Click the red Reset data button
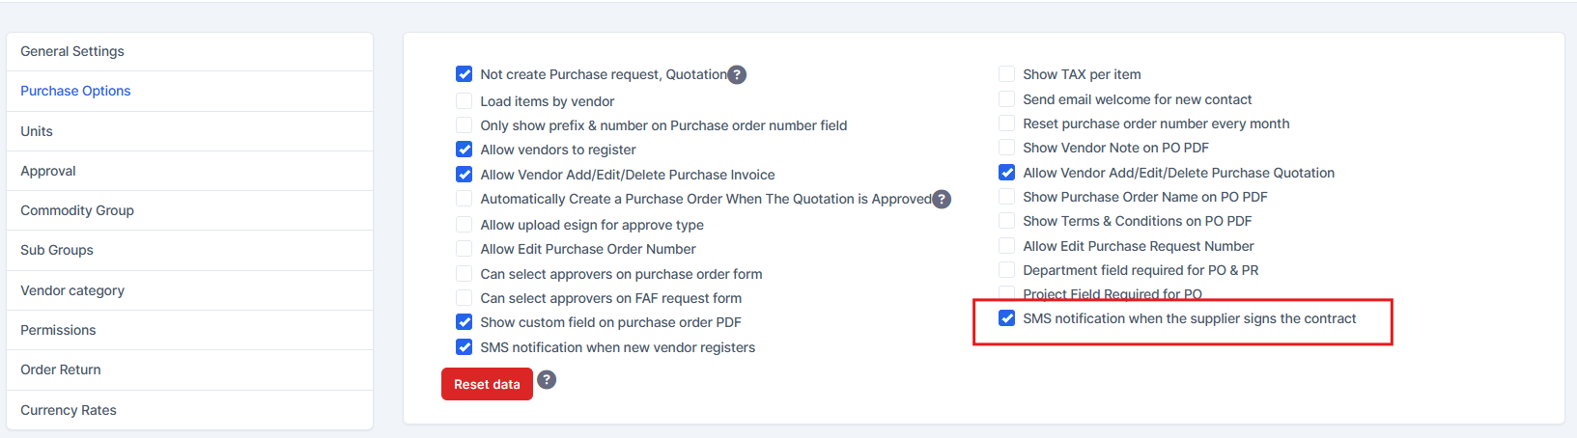Screen dimensions: 1577x438 point(487,384)
